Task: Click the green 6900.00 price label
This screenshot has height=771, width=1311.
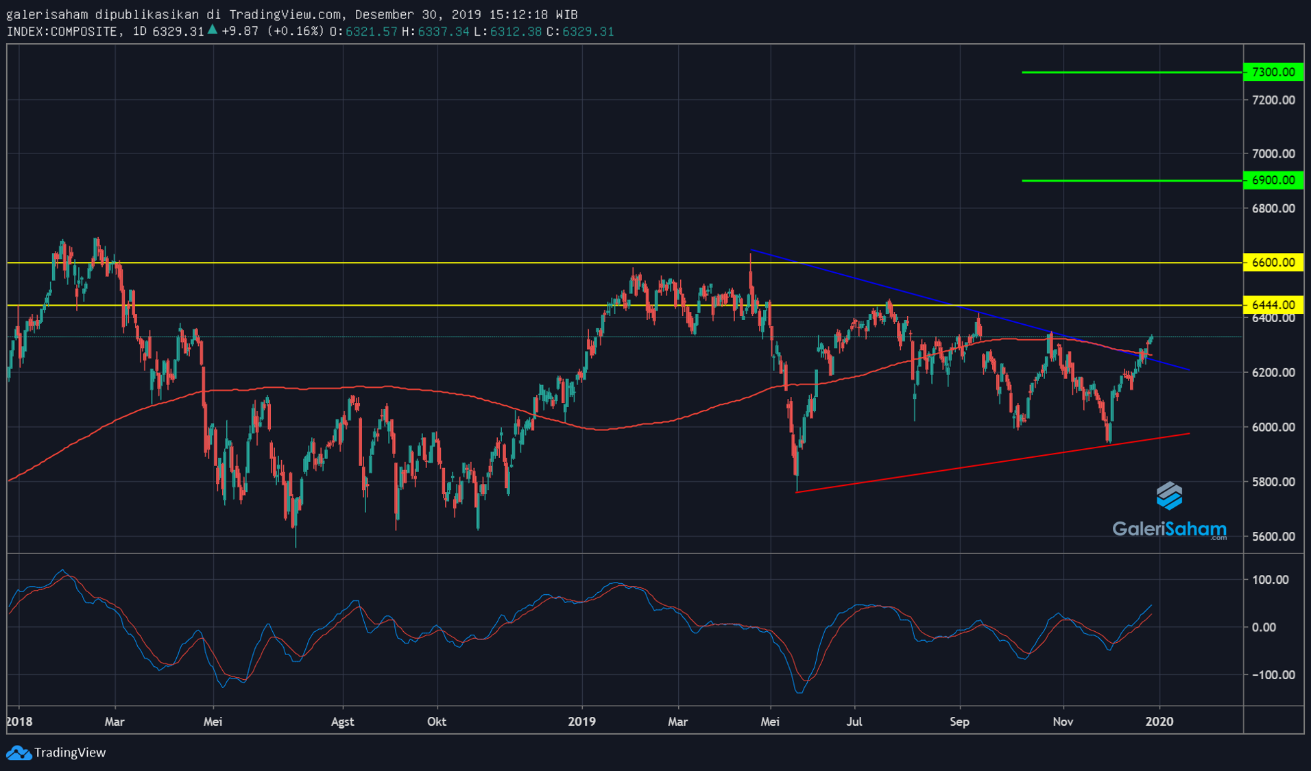Action: 1273,180
